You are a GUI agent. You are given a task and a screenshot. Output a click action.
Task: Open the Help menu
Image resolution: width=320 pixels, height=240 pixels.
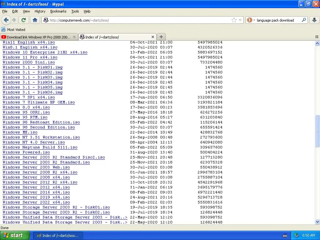[x=87, y=11]
